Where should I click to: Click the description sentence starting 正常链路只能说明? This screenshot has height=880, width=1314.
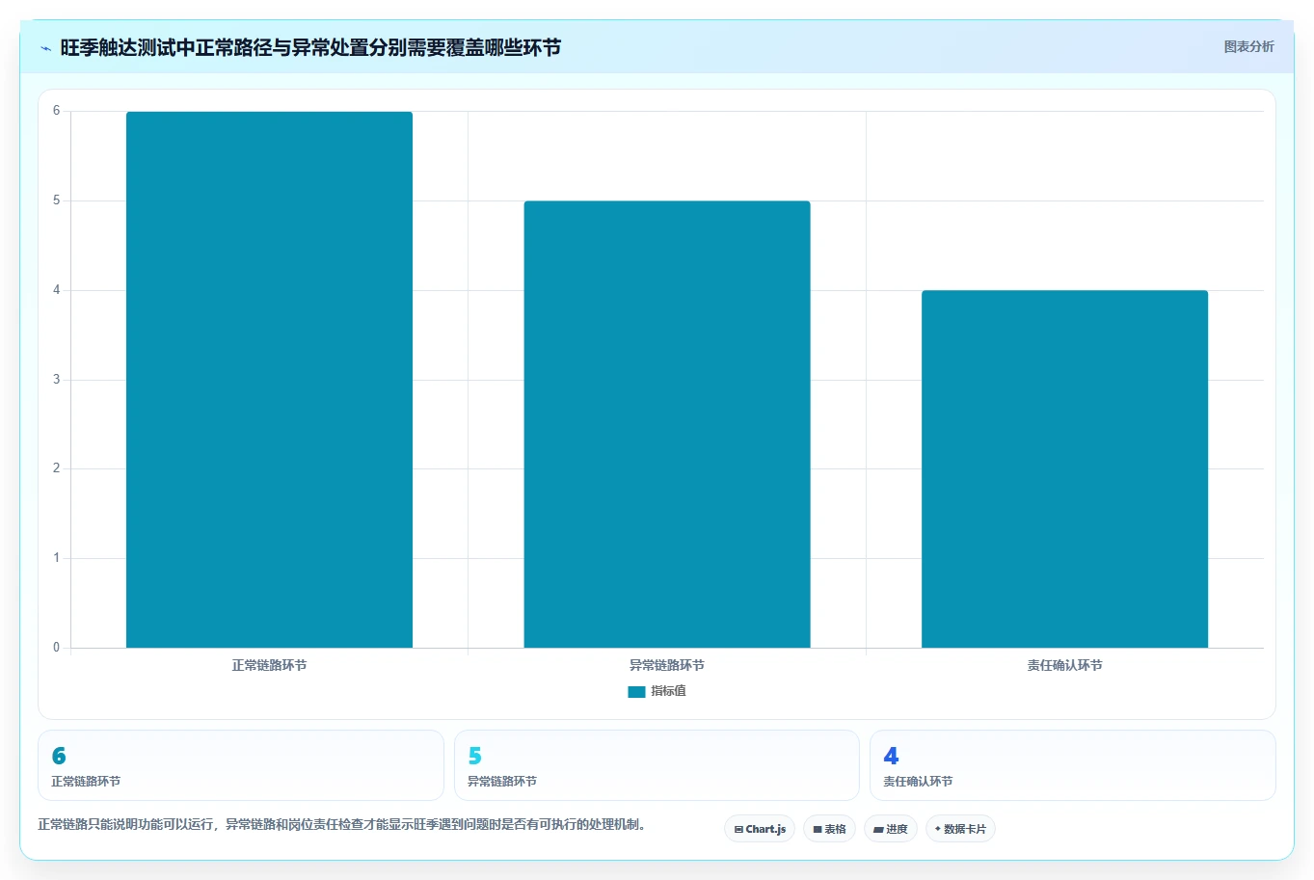tap(341, 825)
